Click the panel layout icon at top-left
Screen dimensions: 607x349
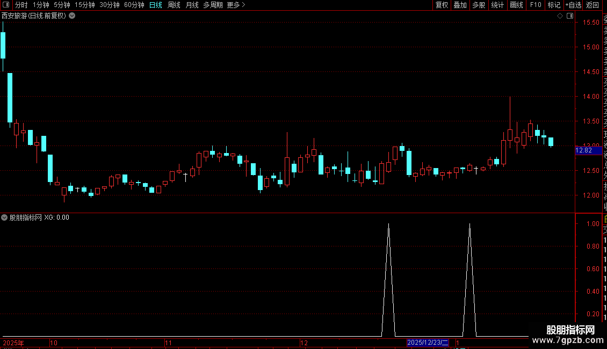click(6, 5)
